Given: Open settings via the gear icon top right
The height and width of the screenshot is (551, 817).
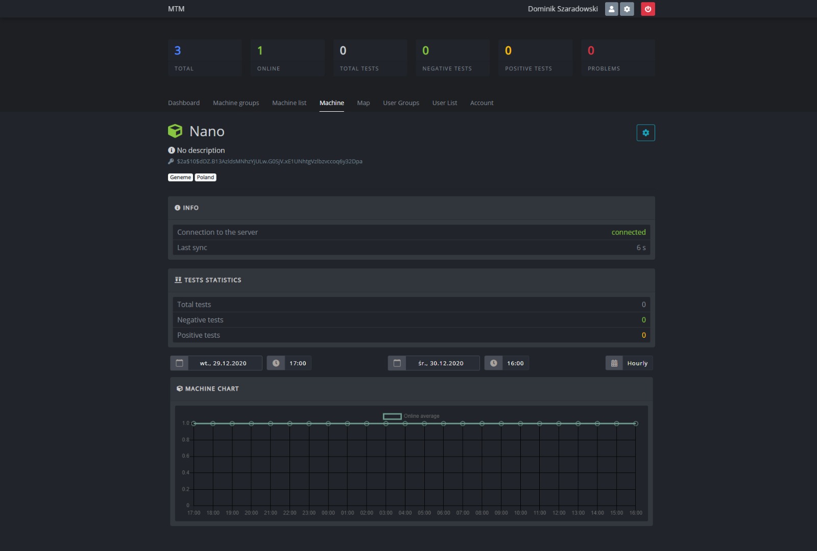Looking at the screenshot, I should [x=627, y=9].
